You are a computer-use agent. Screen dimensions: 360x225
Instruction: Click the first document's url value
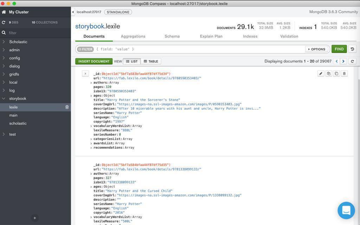pyautogui.click(x=152, y=78)
